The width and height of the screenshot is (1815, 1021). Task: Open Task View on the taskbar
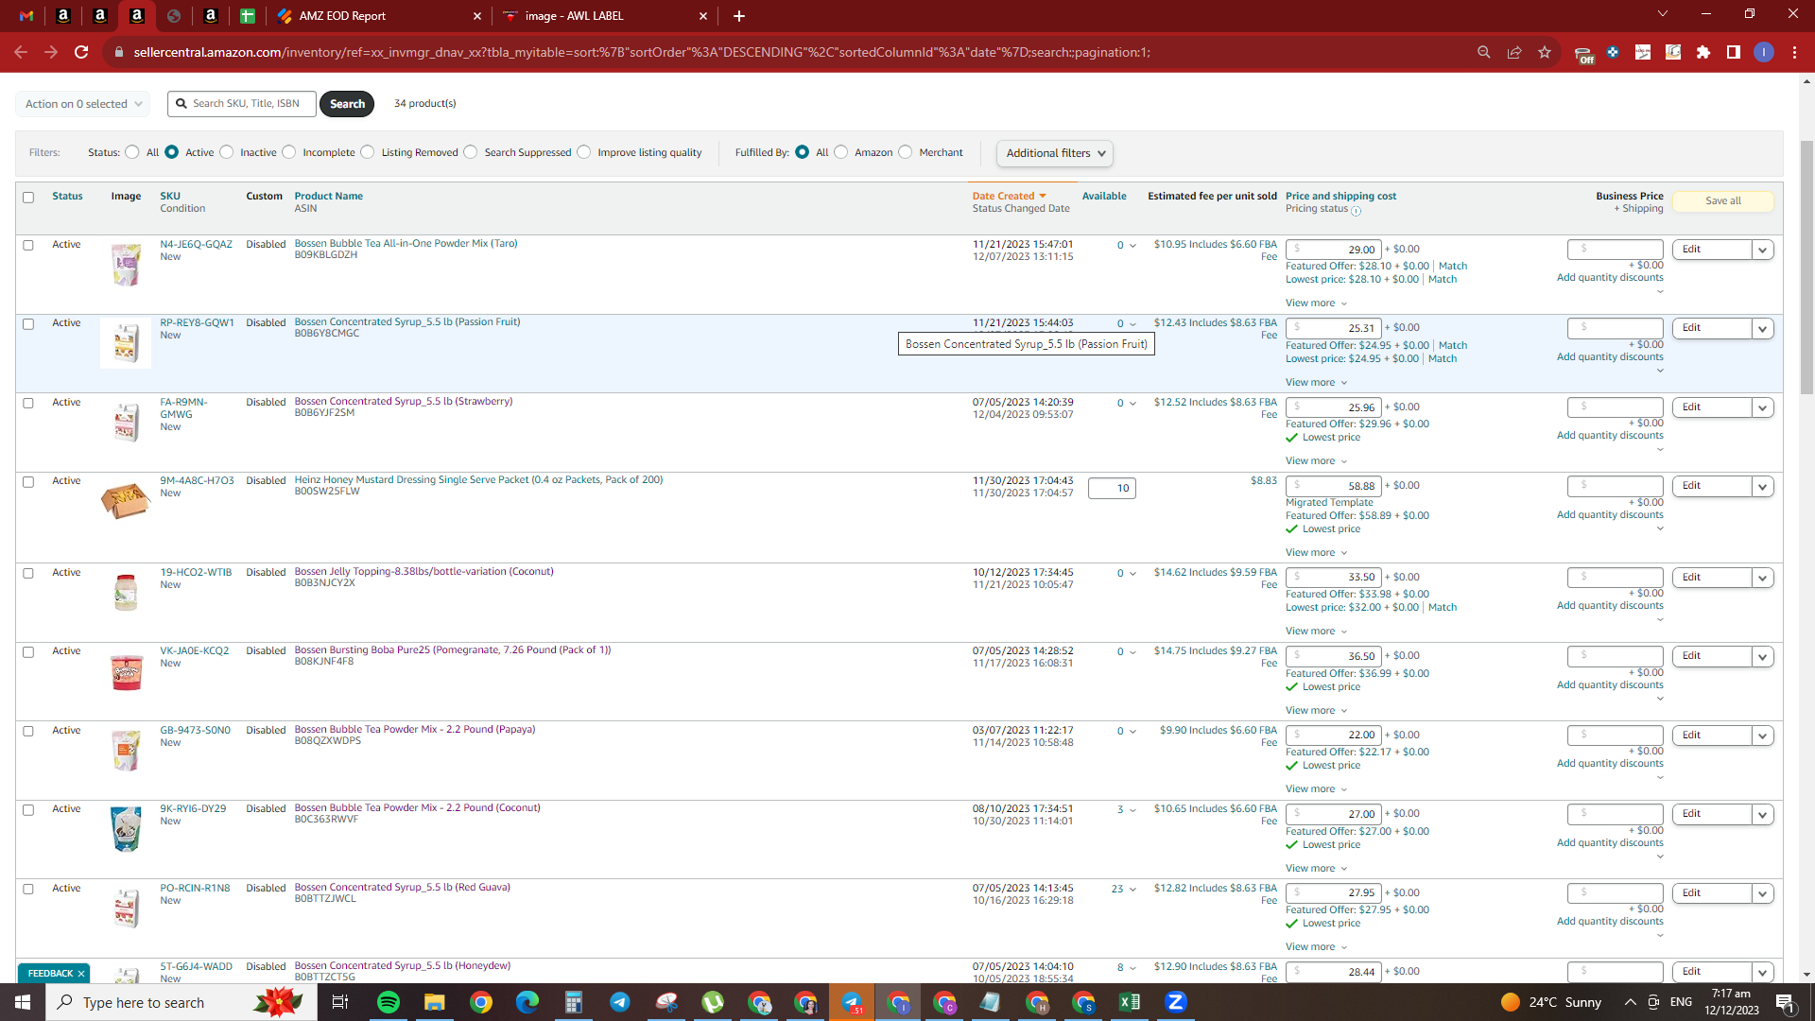pyautogui.click(x=340, y=1002)
